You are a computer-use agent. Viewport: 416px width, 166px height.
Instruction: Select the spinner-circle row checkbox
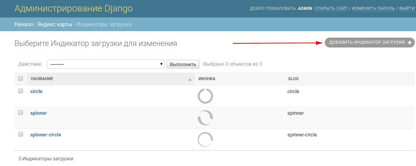pyautogui.click(x=21, y=134)
